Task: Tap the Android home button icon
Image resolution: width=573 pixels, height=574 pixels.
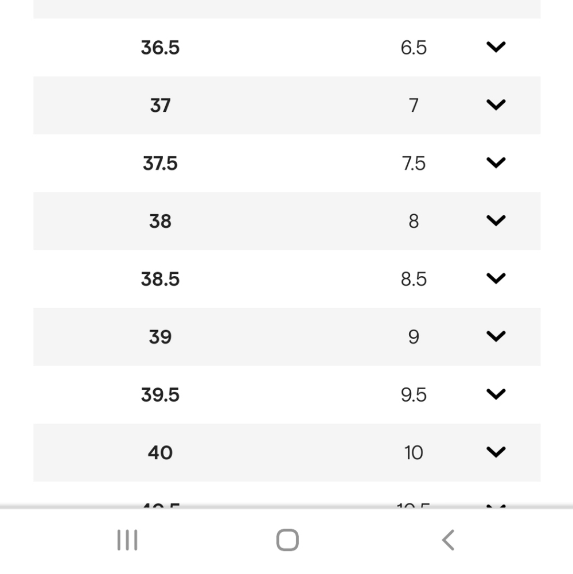Action: point(287,540)
